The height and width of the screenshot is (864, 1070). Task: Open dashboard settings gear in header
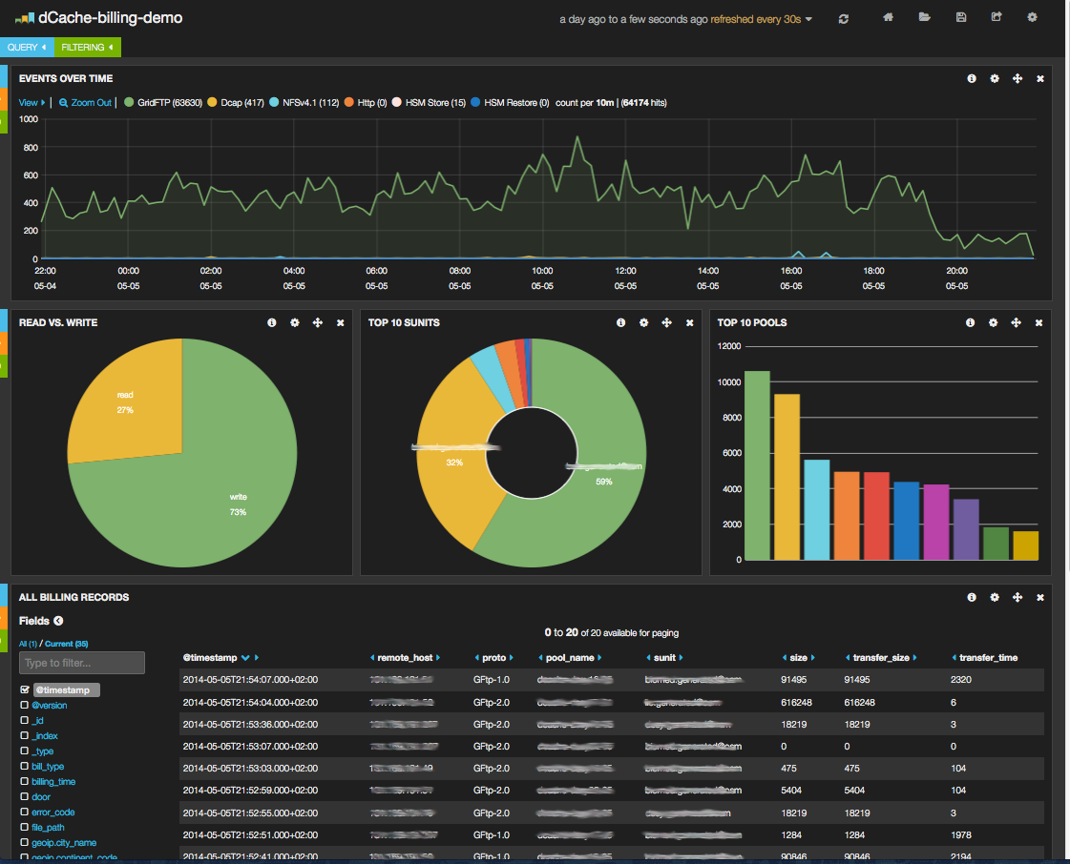1032,17
